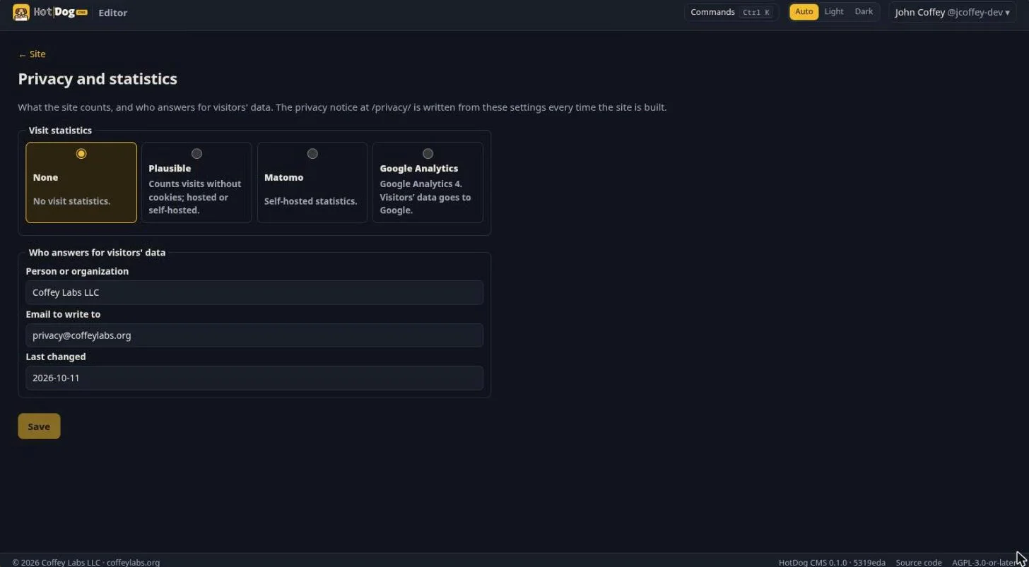The height and width of the screenshot is (567, 1029).
Task: Switch theme to Dark
Action: pos(864,12)
